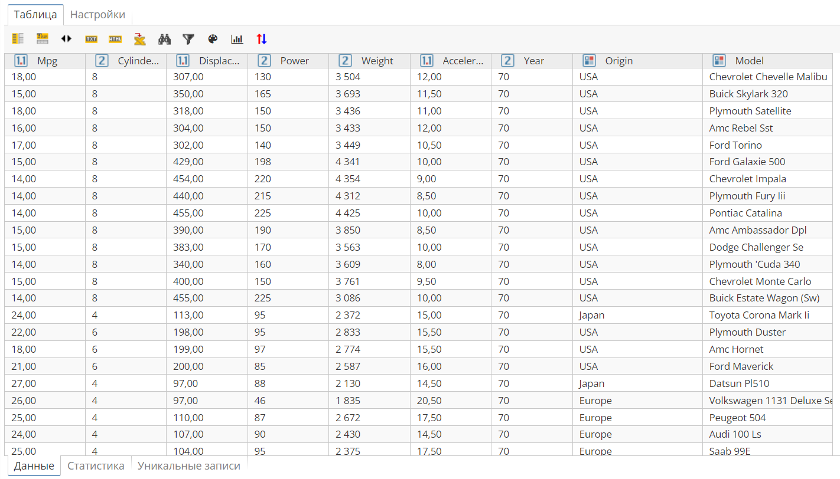
Task: Sort by the Origin column header
Action: tap(638, 61)
